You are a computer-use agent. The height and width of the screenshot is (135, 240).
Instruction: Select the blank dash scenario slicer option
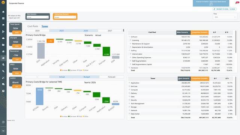[37, 77]
